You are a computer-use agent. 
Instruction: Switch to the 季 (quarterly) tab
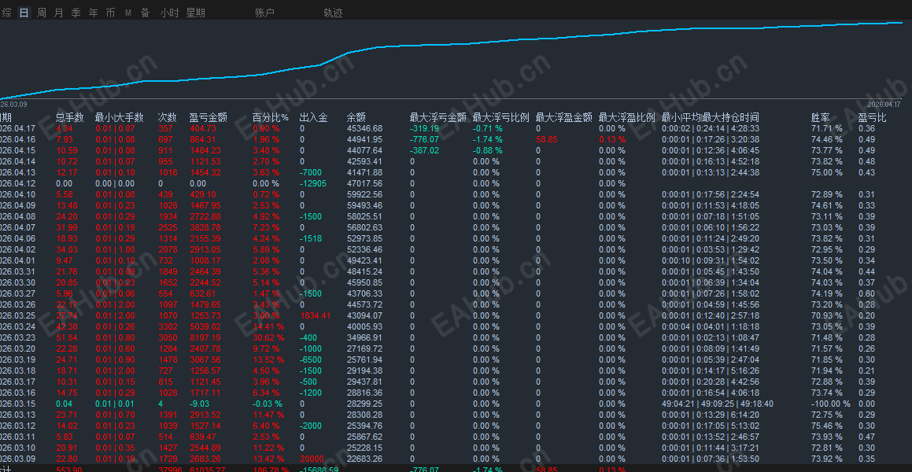76,13
